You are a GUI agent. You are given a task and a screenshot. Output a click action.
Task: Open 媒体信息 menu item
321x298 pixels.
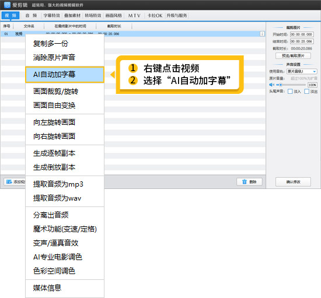[65, 288]
